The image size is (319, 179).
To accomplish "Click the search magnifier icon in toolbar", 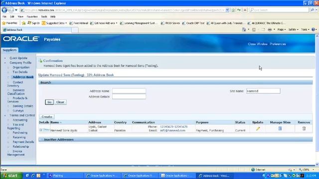I will (x=313, y=10).
